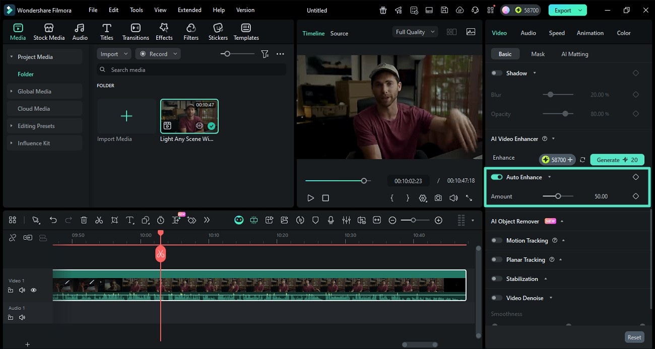
Task: Click the filter icon in media panel
Action: (x=265, y=54)
